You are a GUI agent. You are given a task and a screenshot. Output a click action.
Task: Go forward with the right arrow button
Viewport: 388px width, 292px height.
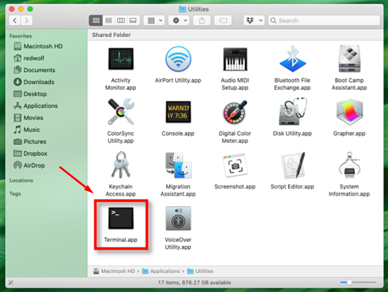click(x=26, y=20)
